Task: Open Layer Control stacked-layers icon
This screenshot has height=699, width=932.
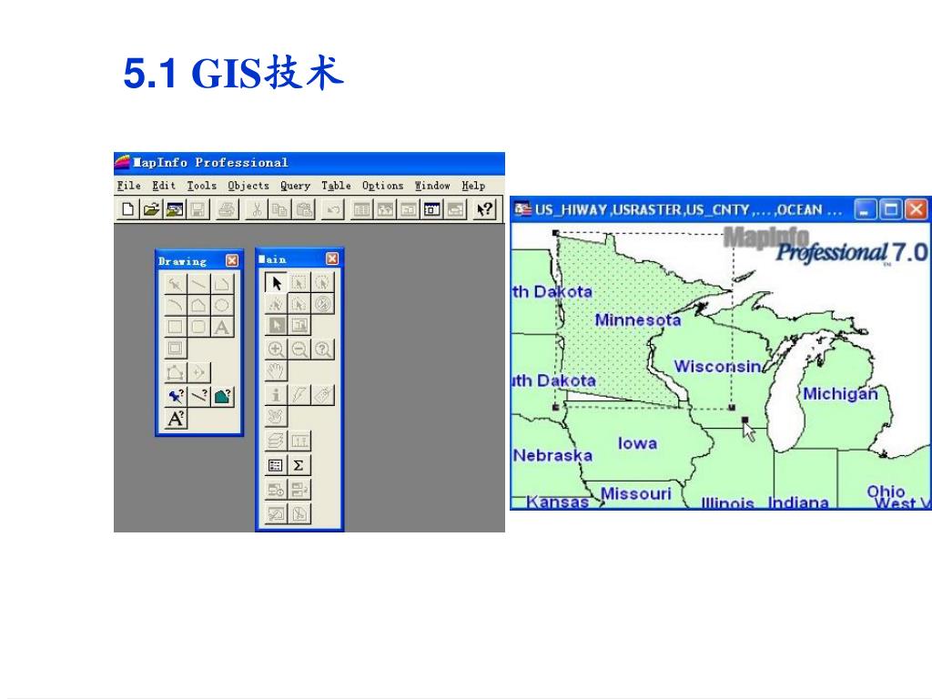Action: pos(276,441)
